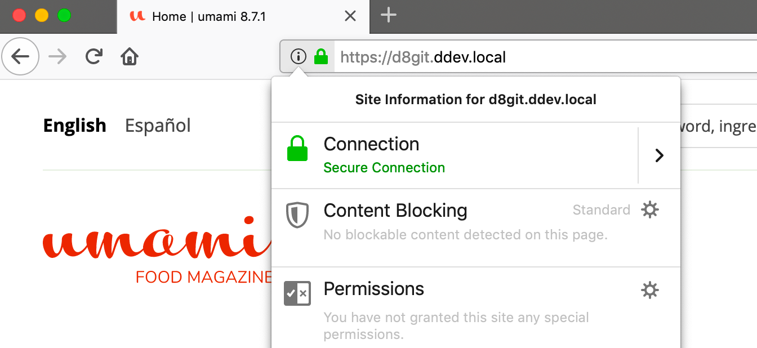The image size is (757, 348).
Task: Open Content Blocking settings via its gear
Action: point(650,209)
